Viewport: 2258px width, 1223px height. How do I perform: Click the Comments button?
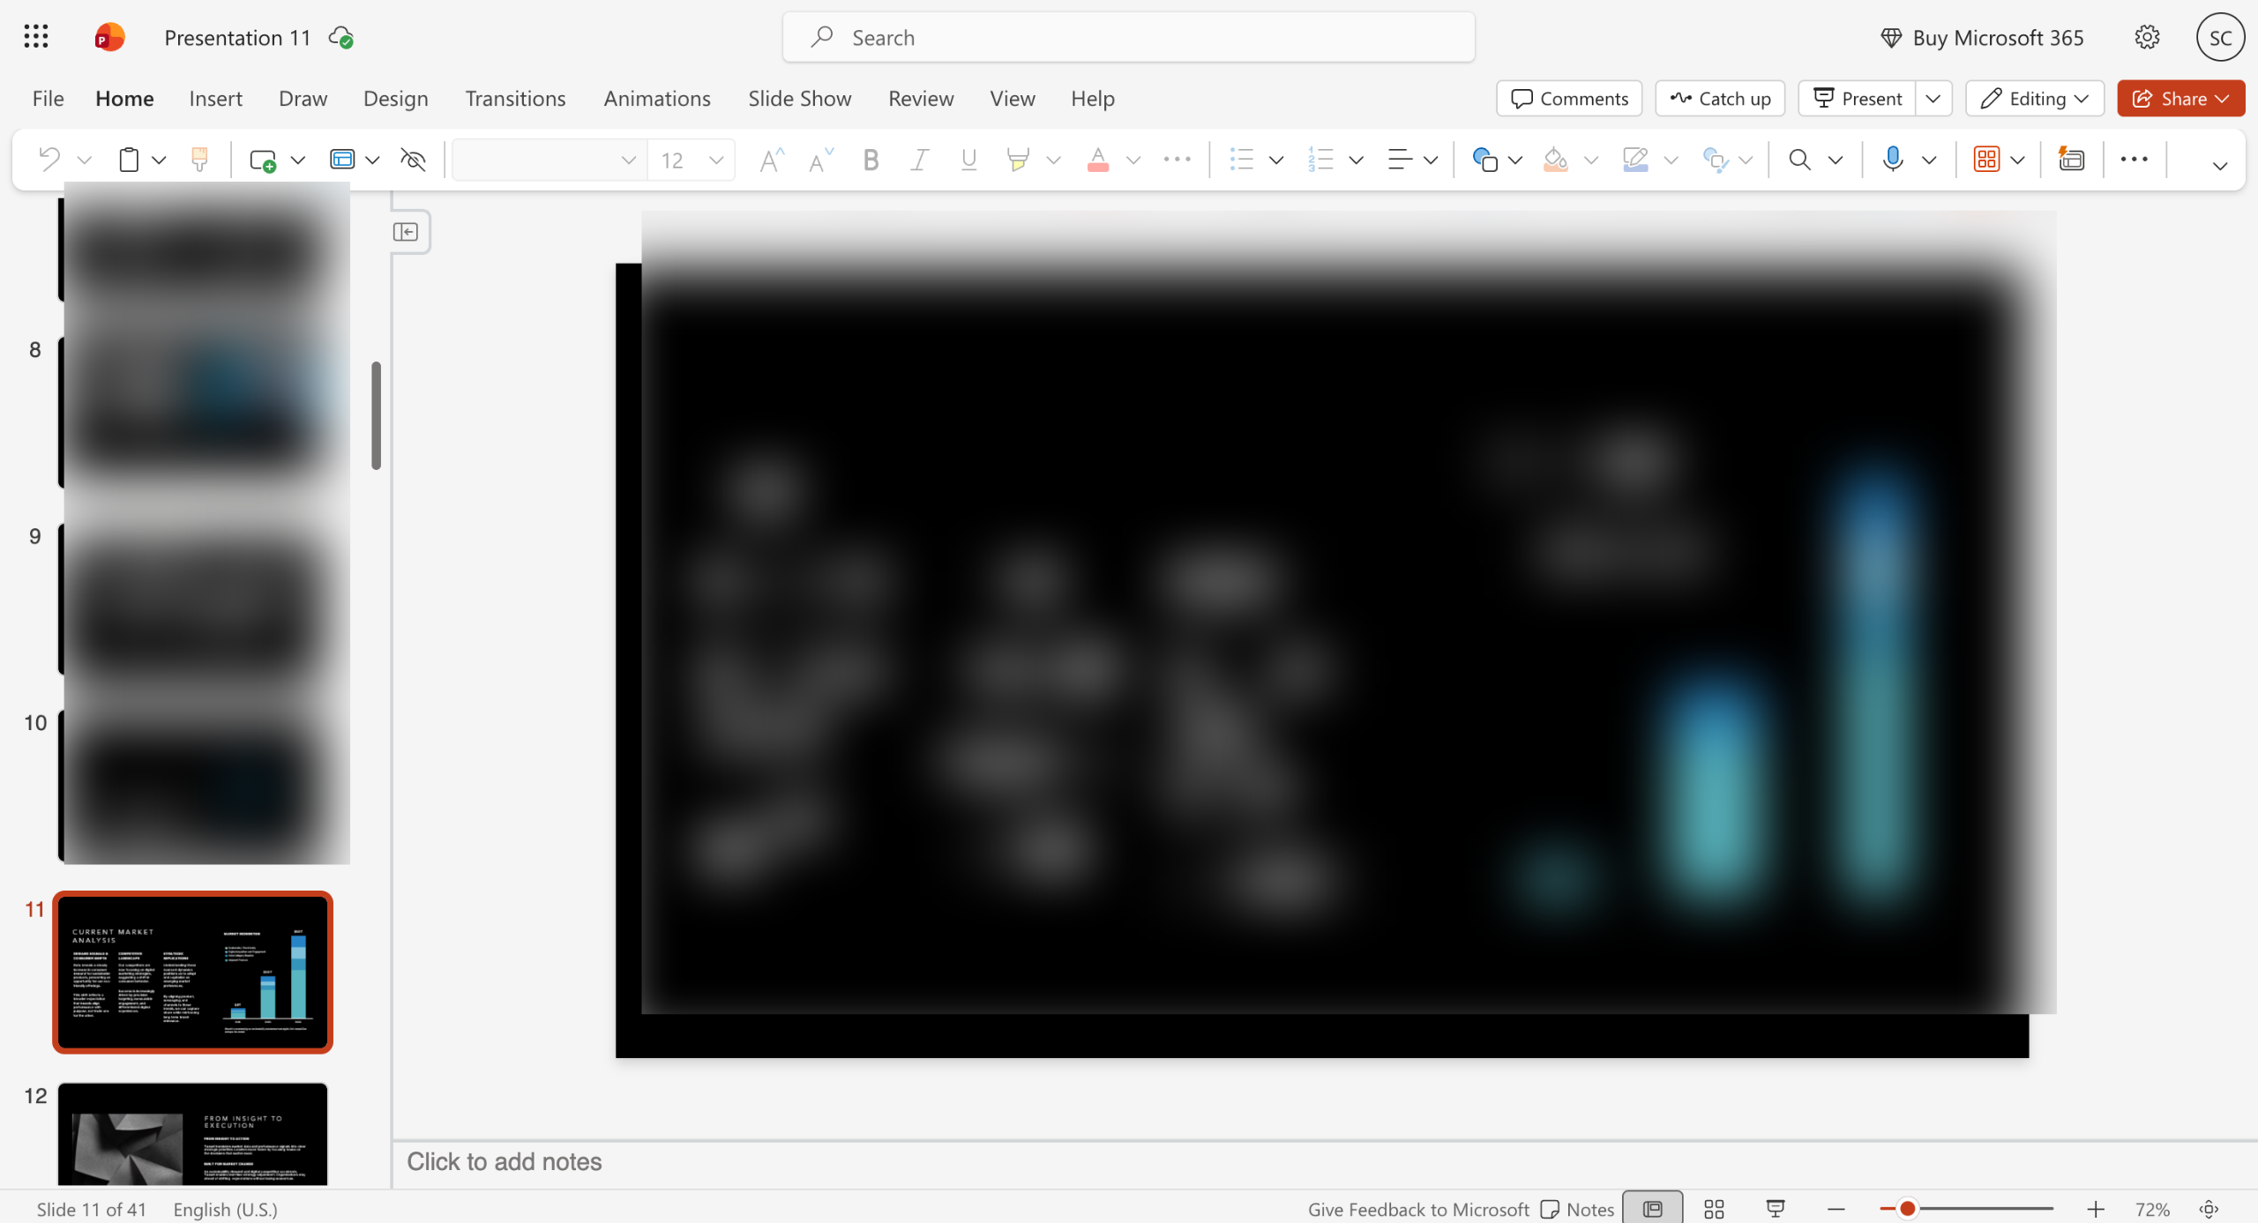(x=1569, y=98)
